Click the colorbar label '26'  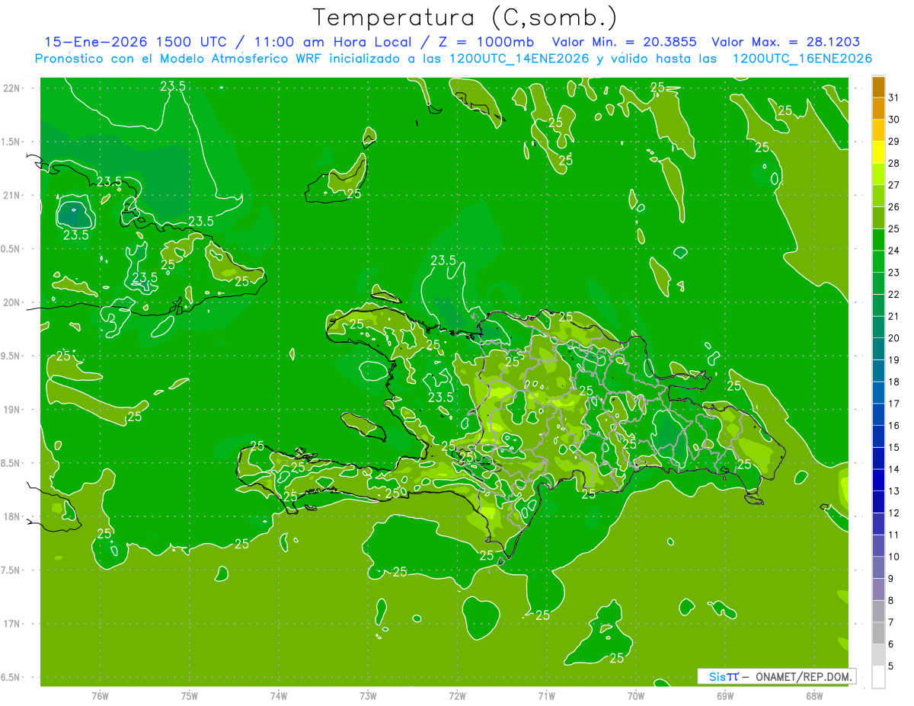coord(894,207)
